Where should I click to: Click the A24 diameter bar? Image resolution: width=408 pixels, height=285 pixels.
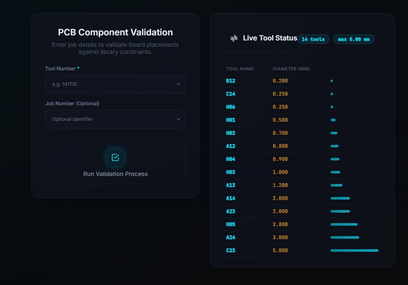345,237
